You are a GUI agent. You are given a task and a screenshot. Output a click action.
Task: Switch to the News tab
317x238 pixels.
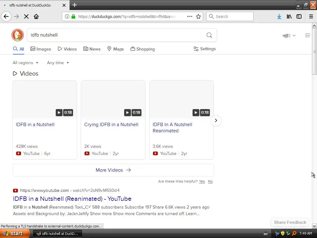(92, 49)
